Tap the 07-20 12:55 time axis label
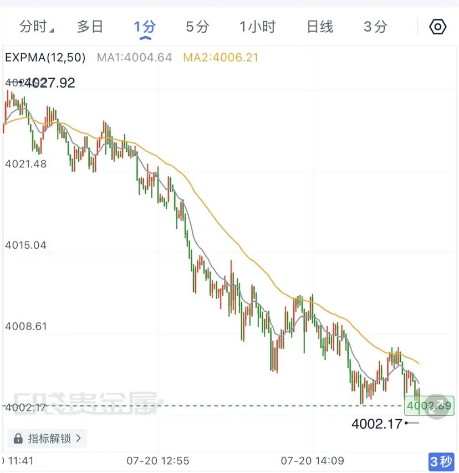 (158, 461)
